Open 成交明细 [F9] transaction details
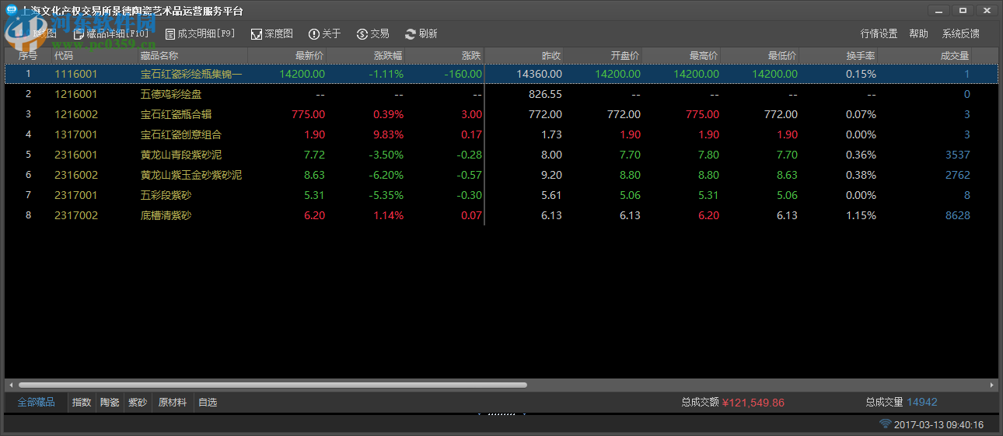Image resolution: width=1003 pixels, height=436 pixels. pos(200,34)
